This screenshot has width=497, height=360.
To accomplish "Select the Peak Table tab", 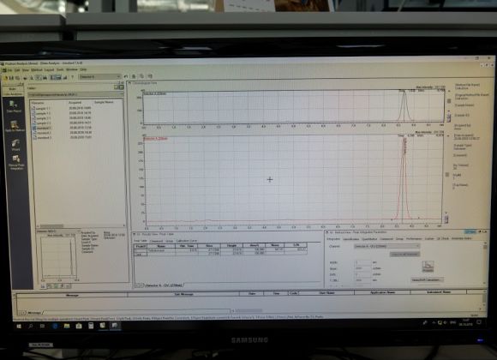I will [x=140, y=241].
